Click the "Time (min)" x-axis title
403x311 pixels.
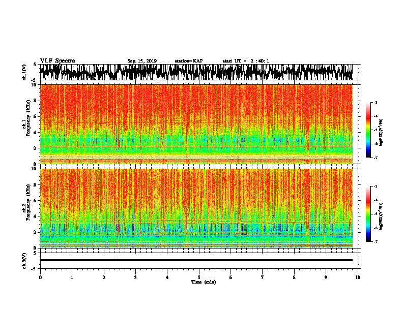(x=204, y=282)
